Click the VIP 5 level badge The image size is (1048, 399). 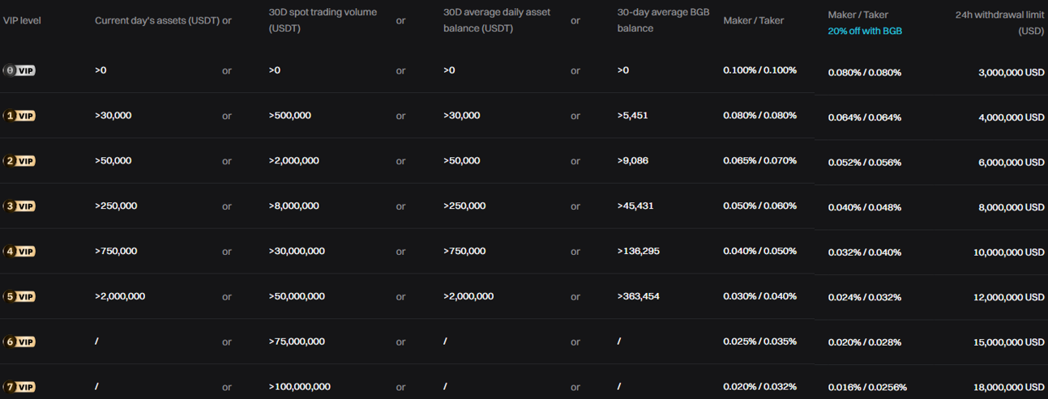(19, 296)
